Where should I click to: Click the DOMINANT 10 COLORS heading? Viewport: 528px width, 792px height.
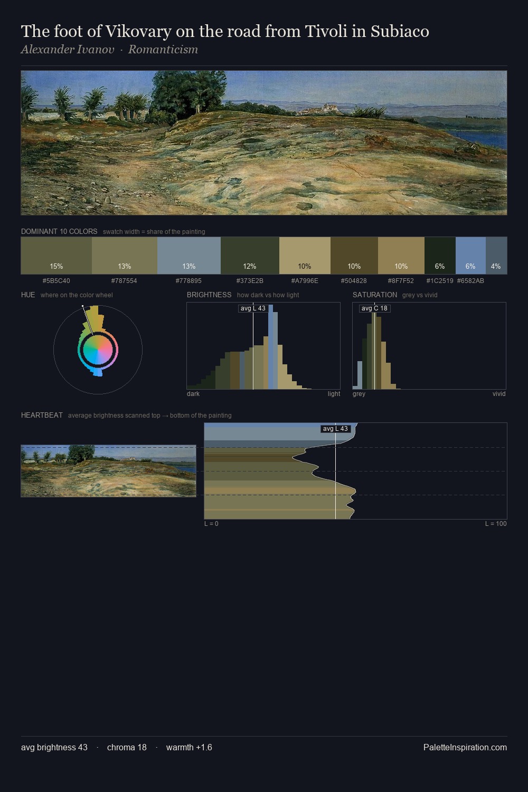pyautogui.click(x=59, y=231)
